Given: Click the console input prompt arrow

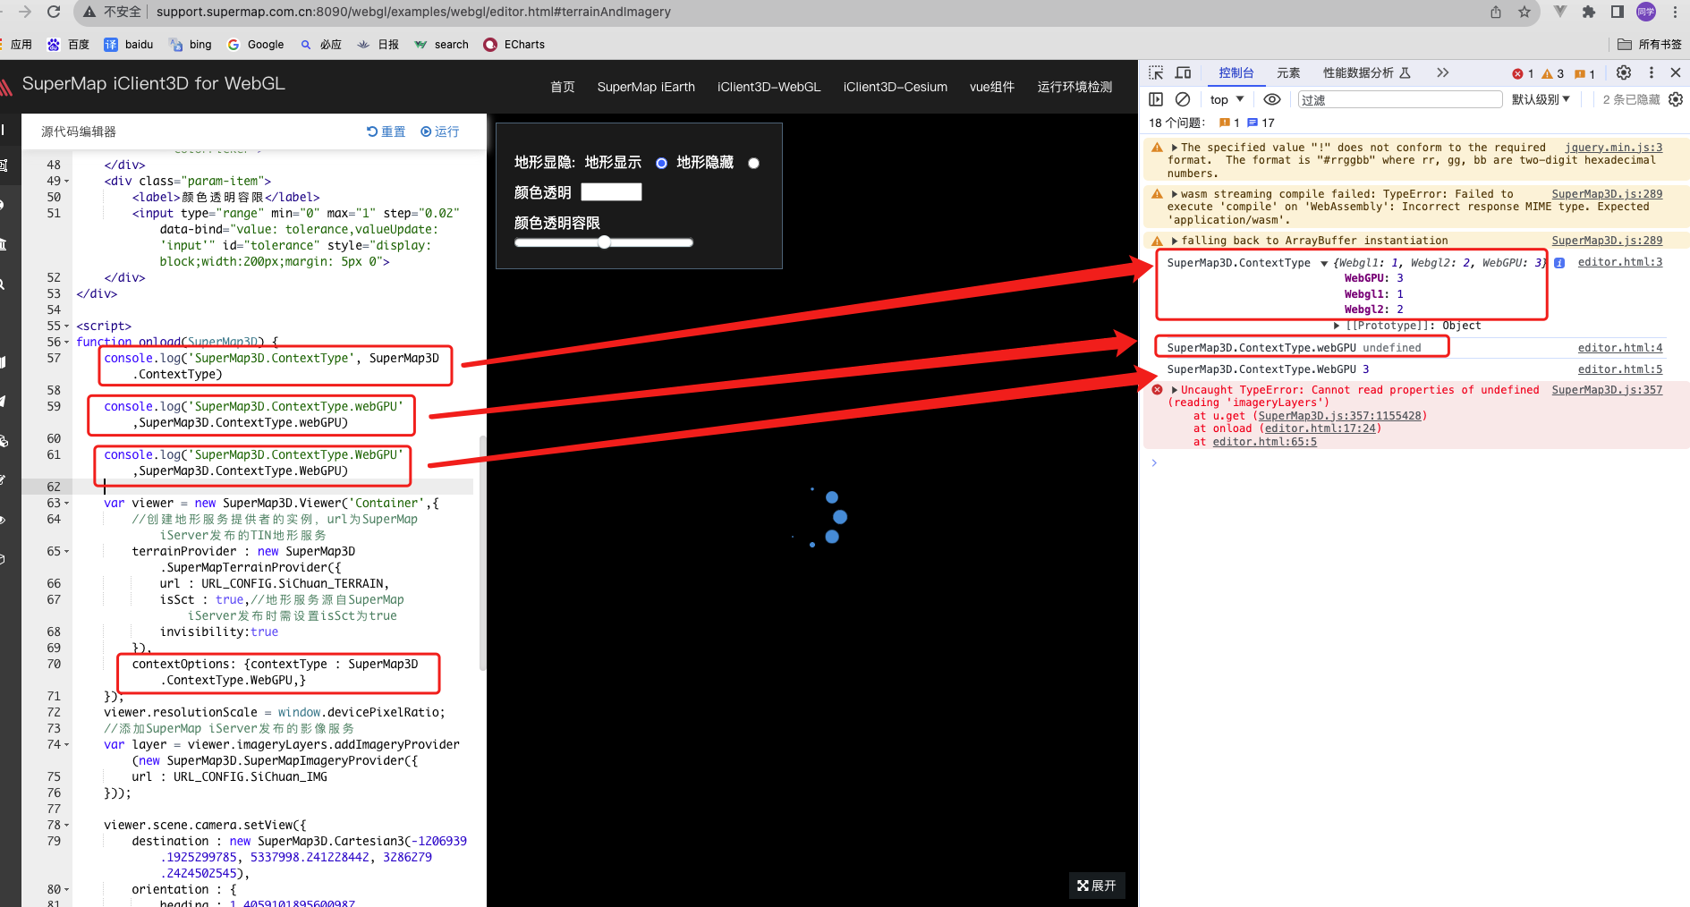Looking at the screenshot, I should pyautogui.click(x=1154, y=462).
